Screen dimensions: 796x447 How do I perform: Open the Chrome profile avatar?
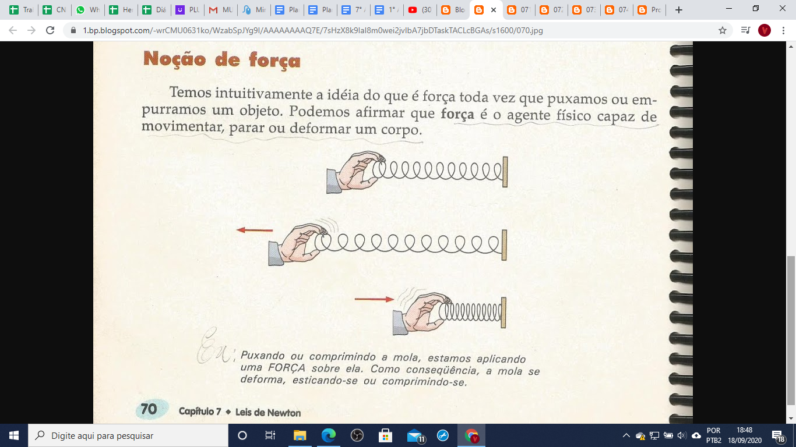tap(765, 30)
